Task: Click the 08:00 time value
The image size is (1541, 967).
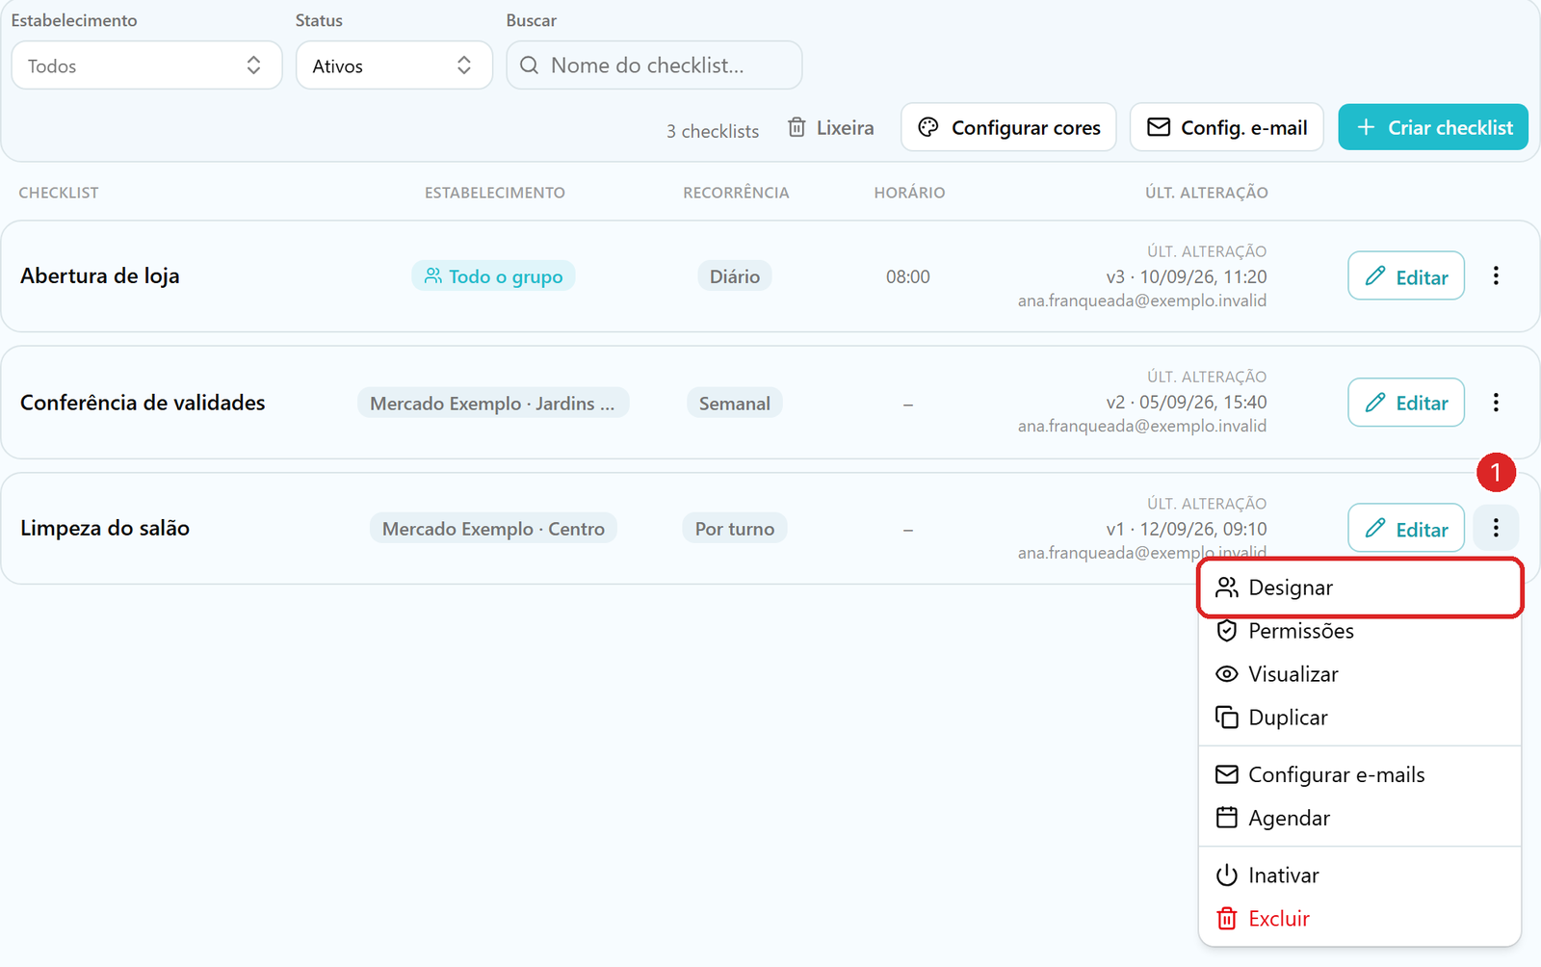Action: tap(908, 276)
